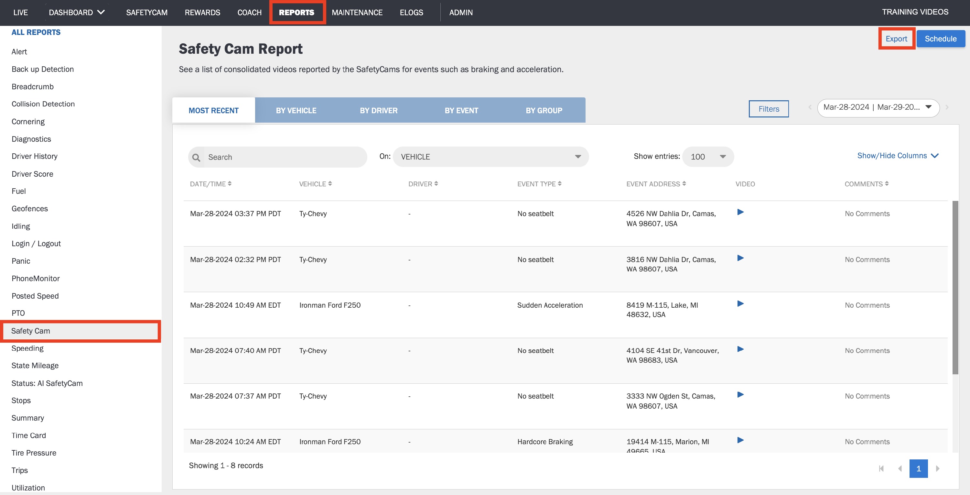Play video for Mar-28-2024 07:37 AM event

(740, 395)
